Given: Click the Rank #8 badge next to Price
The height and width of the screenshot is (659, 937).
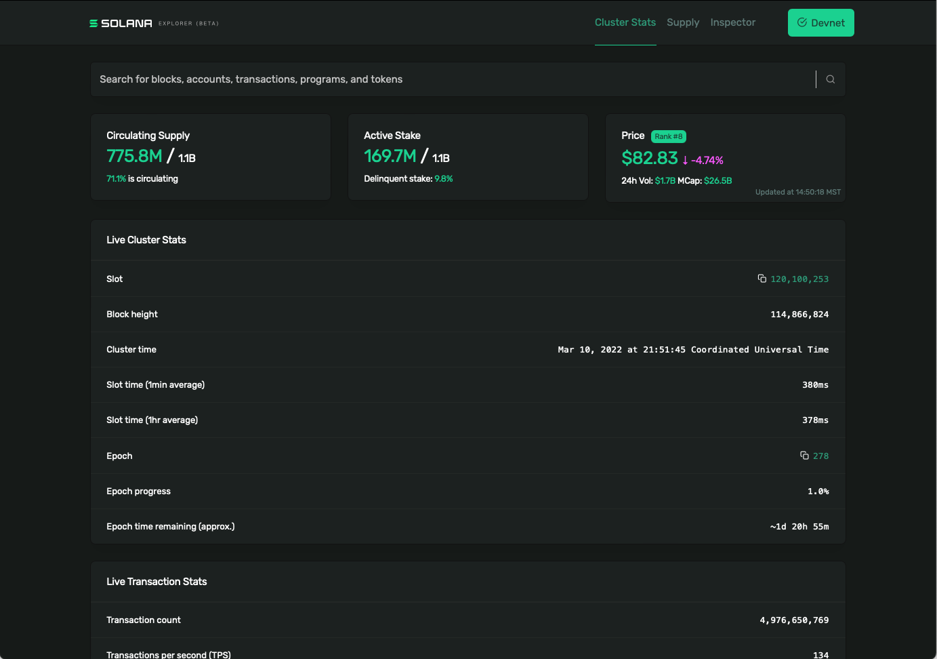Looking at the screenshot, I should click(x=669, y=136).
